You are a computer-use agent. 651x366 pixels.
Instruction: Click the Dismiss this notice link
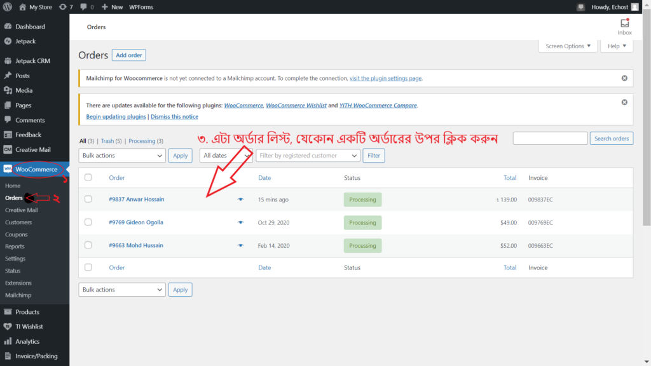(174, 117)
